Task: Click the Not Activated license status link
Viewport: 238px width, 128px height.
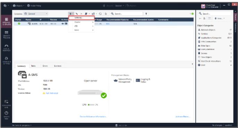Action: click(52, 93)
